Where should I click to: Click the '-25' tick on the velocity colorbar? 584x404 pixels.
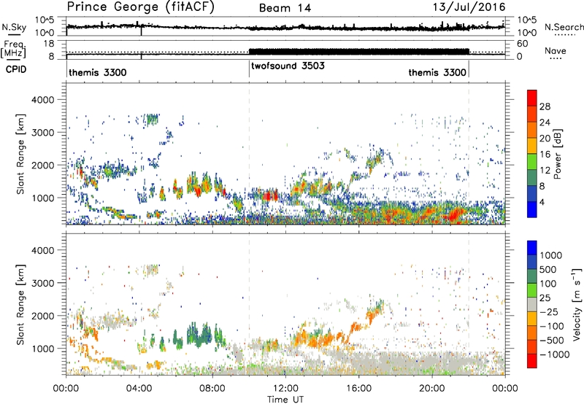549,311
